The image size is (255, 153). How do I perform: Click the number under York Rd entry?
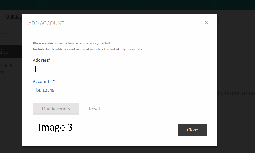coord(2,72)
